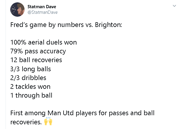Click the final word "recoveries." before the emoji
This screenshot has width=181, height=129.
(x=26, y=122)
